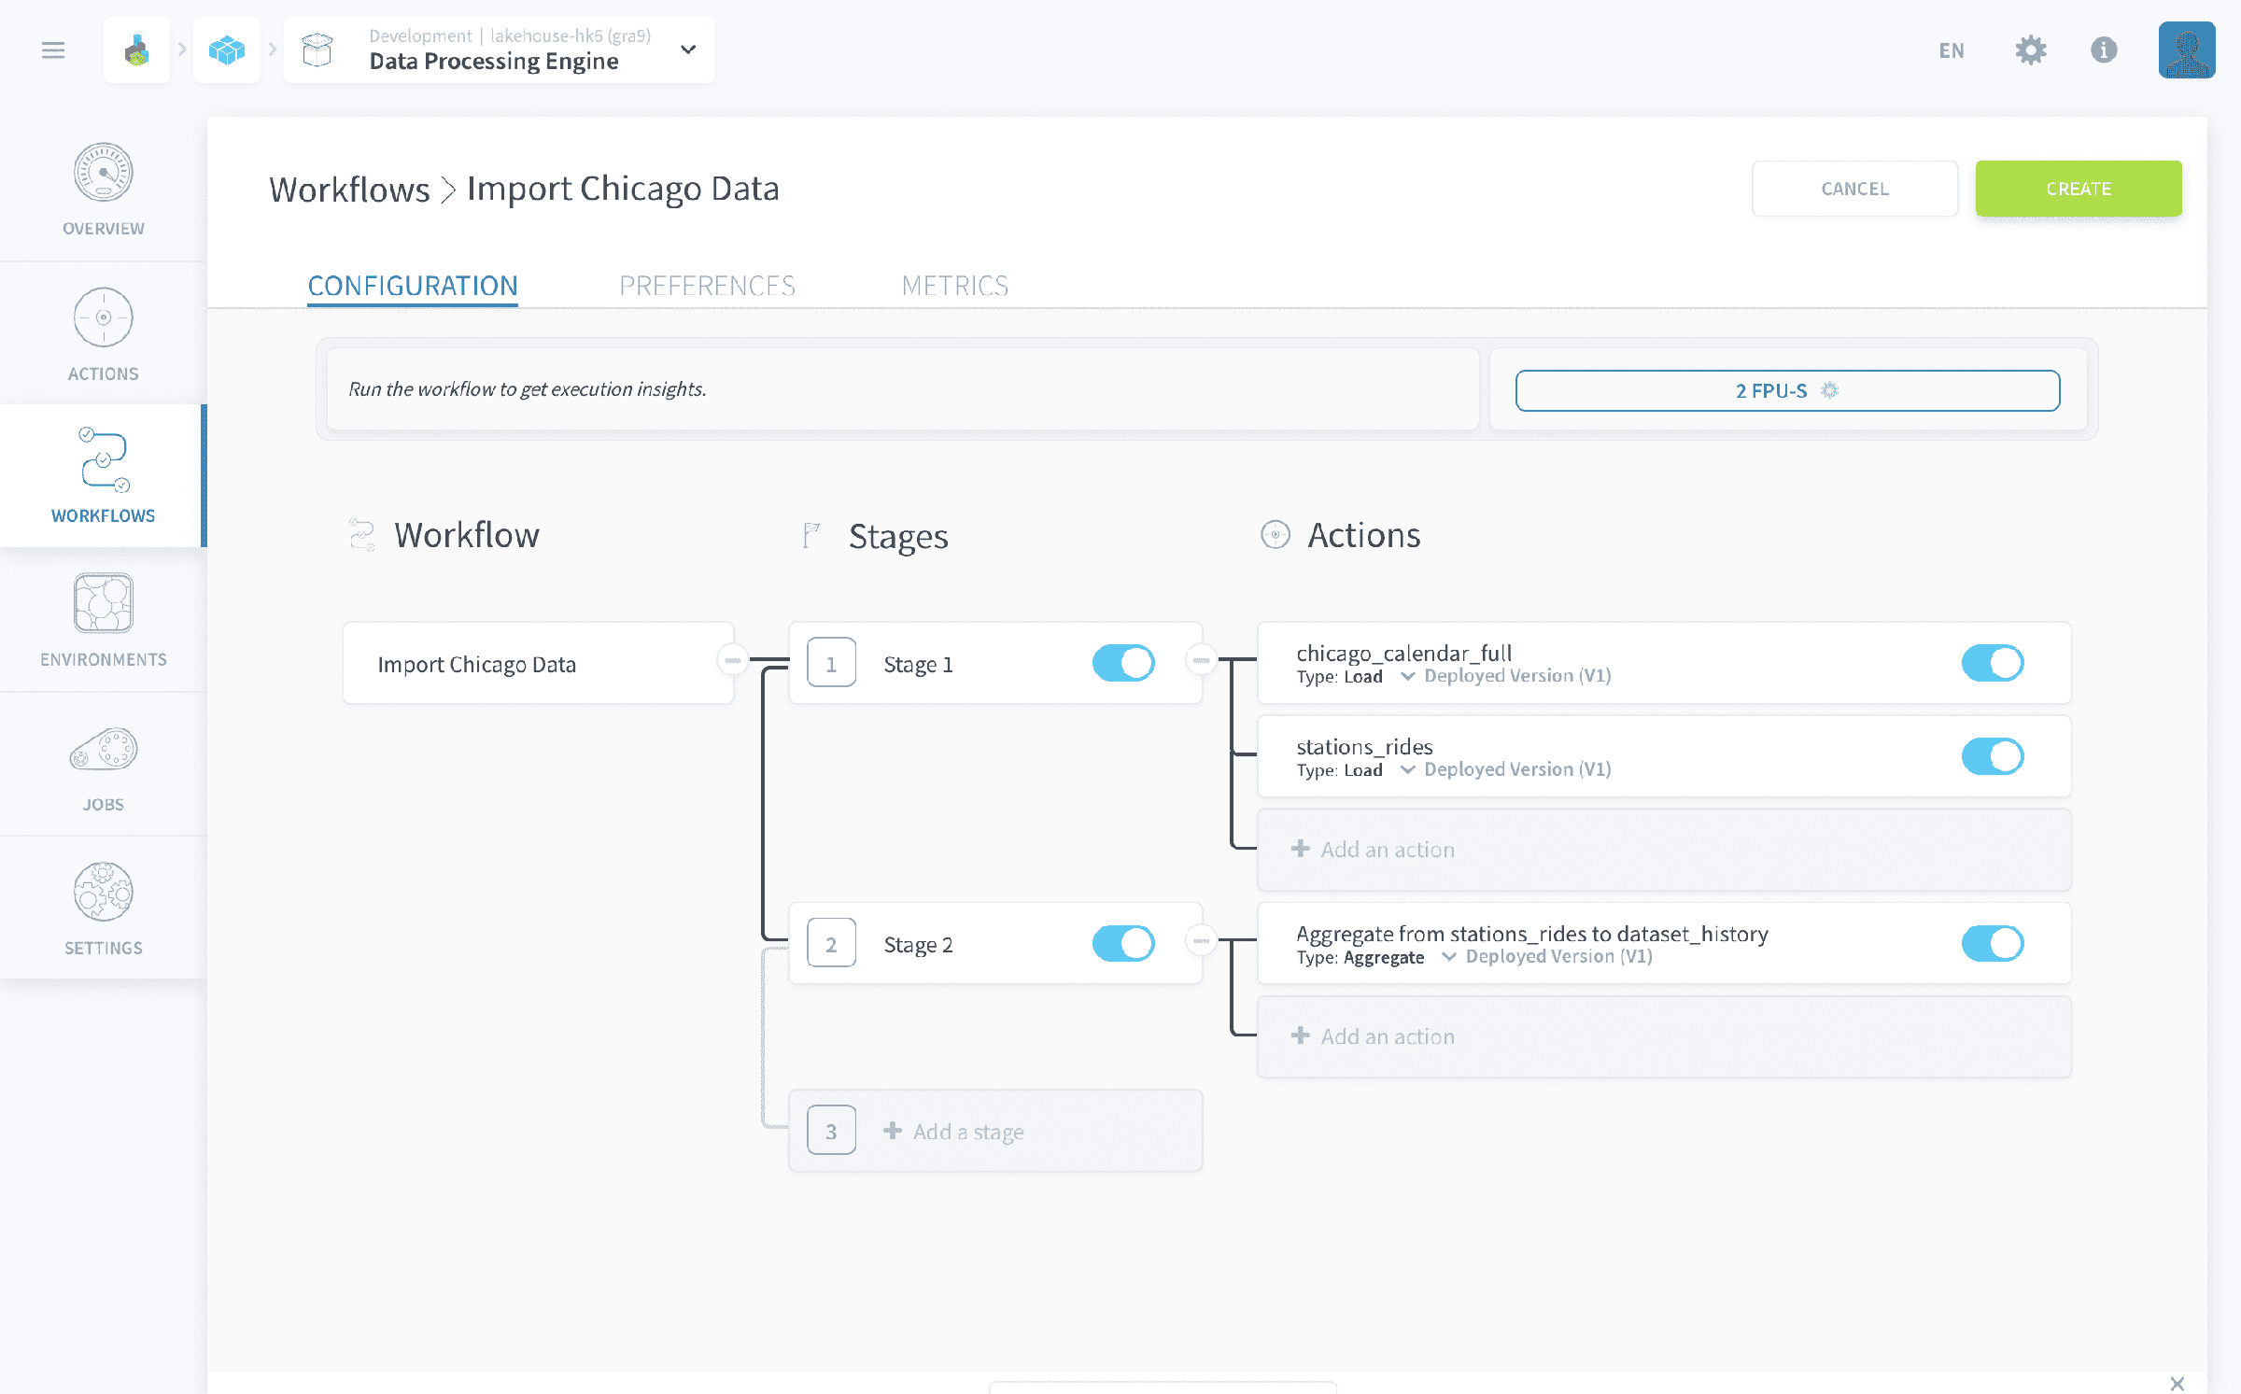The image size is (2241, 1394).
Task: Add an action to Stage 2
Action: click(x=1664, y=1036)
